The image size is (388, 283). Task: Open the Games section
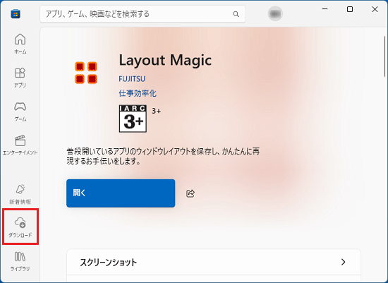pos(20,112)
